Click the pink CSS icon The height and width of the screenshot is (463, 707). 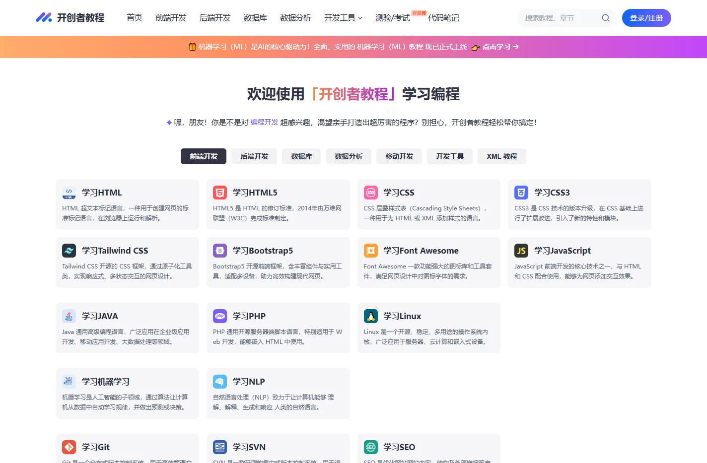click(x=371, y=193)
